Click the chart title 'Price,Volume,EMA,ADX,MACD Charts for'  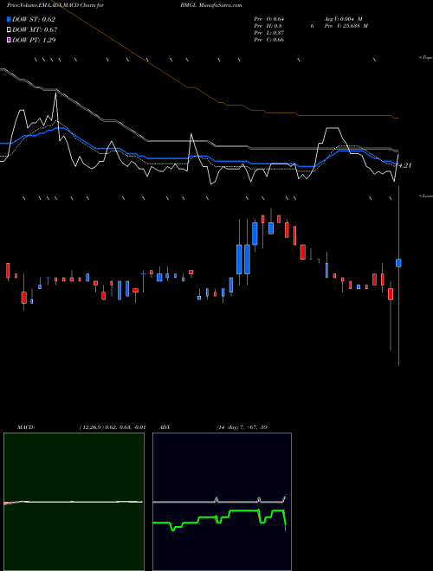[55, 5]
